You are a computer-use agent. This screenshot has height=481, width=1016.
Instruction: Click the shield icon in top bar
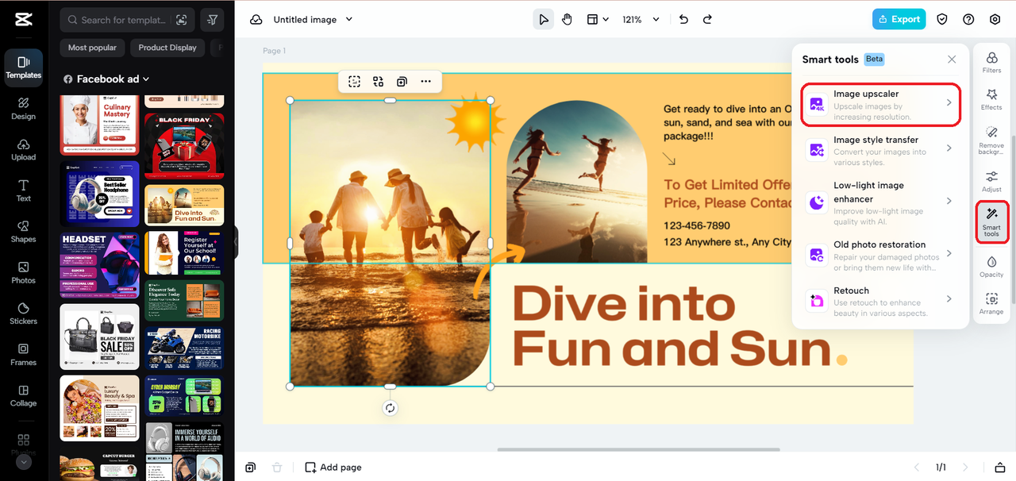(942, 20)
